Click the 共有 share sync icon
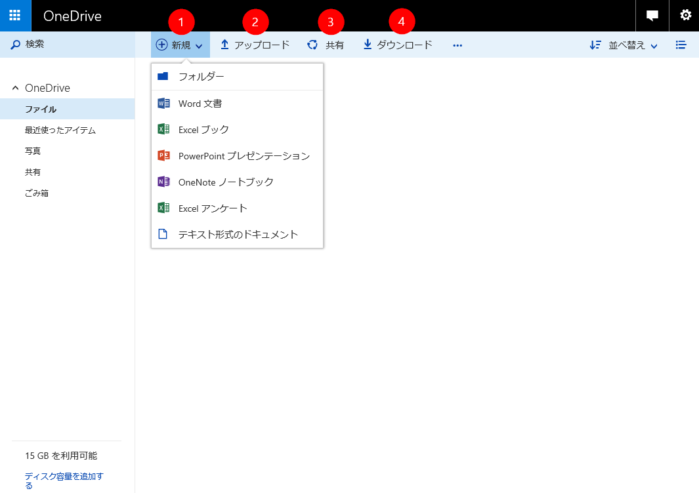 [x=312, y=45]
